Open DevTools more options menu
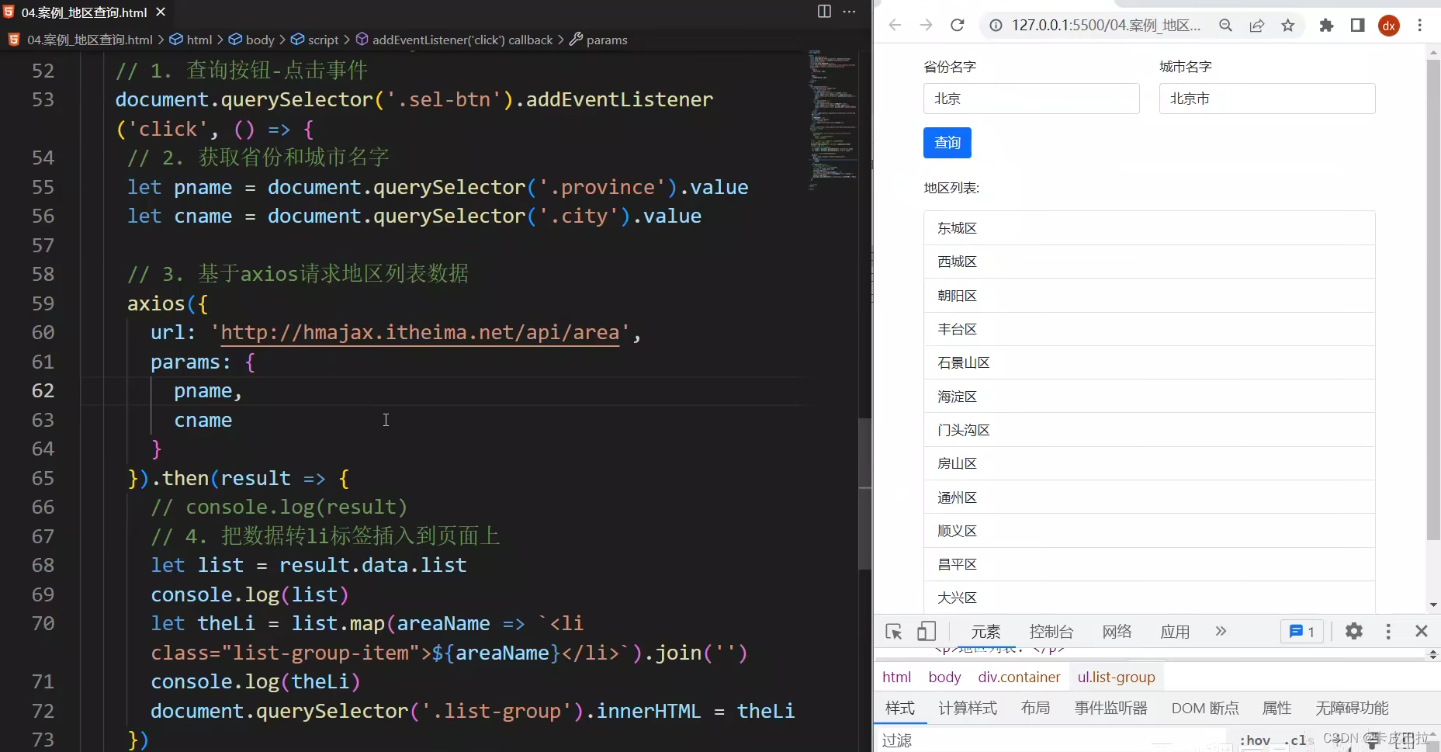Viewport: 1441px width, 752px height. (x=1388, y=631)
